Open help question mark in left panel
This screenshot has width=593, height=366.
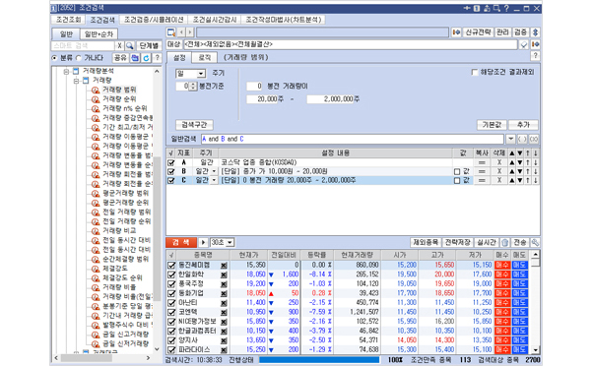tap(157, 58)
